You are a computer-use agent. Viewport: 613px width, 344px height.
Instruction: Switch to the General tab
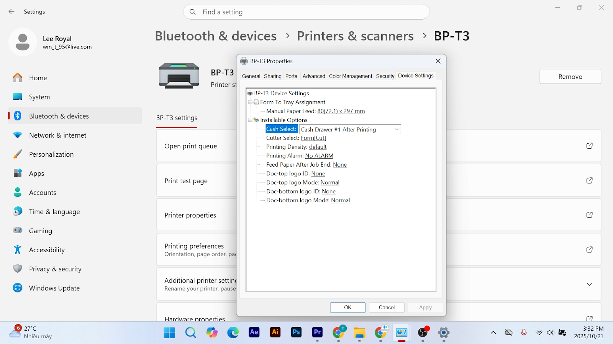click(251, 76)
